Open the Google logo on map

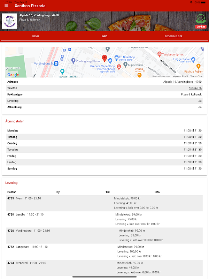(13, 75)
